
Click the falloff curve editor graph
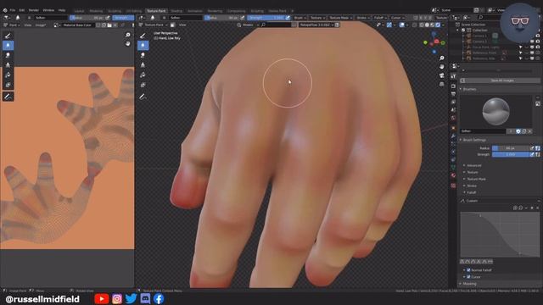pyautogui.click(x=500, y=235)
